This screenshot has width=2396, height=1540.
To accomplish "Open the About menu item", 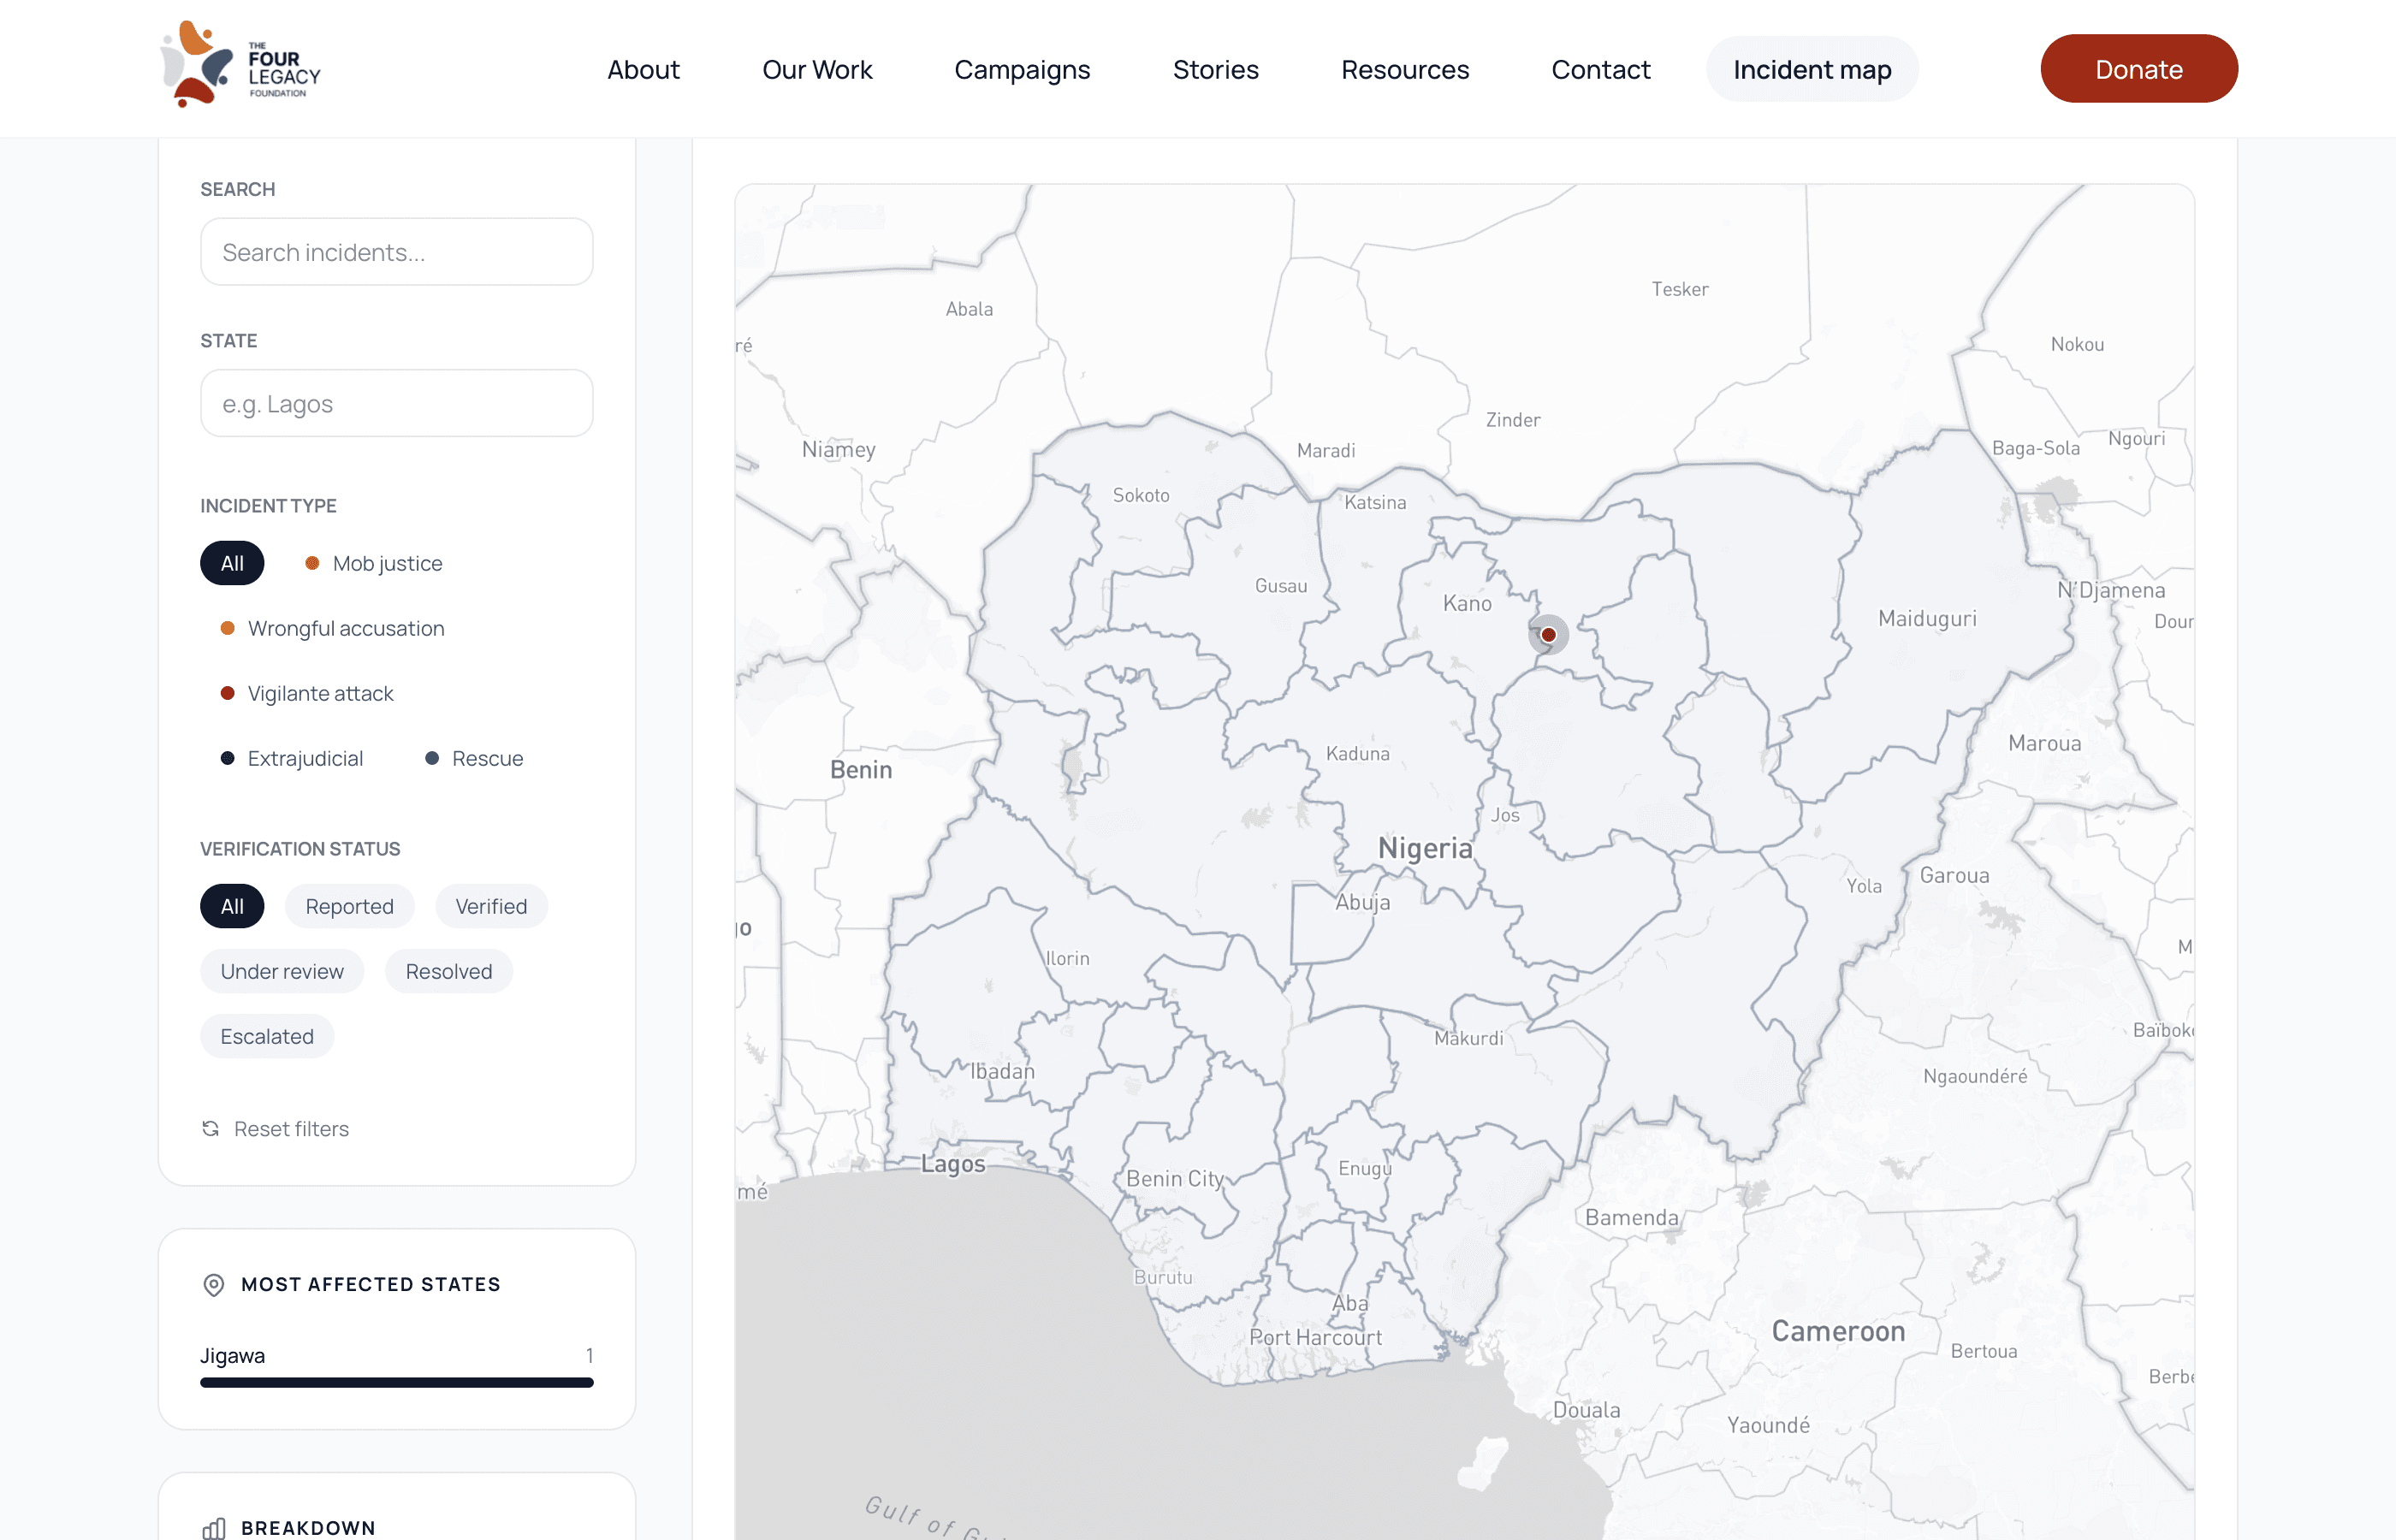I will point(644,69).
